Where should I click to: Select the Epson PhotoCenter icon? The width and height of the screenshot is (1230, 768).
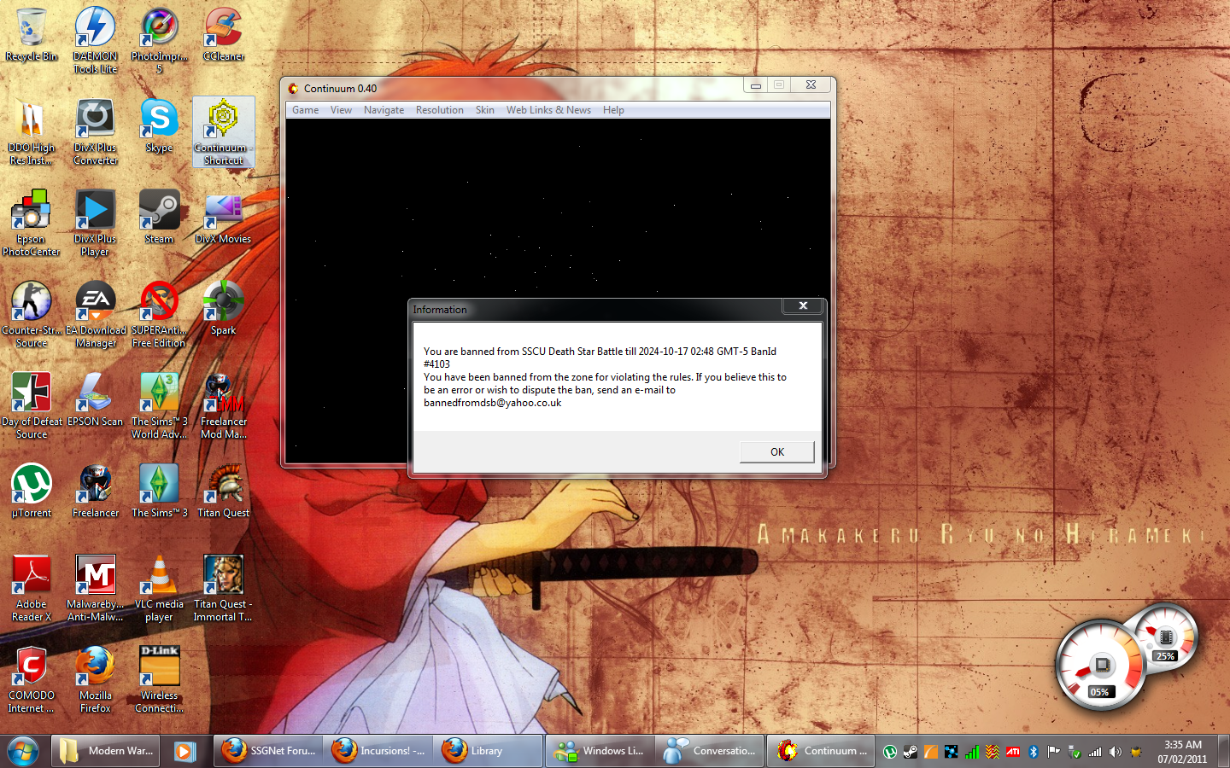(x=32, y=223)
